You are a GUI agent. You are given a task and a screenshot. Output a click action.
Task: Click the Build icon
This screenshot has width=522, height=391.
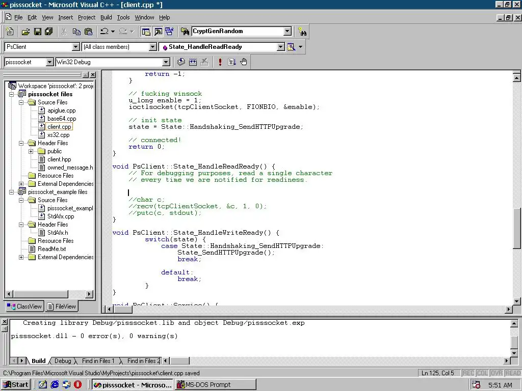pyautogui.click(x=193, y=62)
